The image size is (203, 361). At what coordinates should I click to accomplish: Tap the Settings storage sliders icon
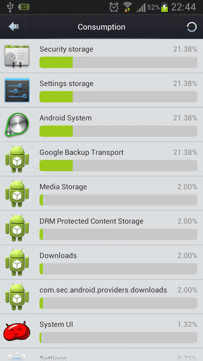point(17,90)
